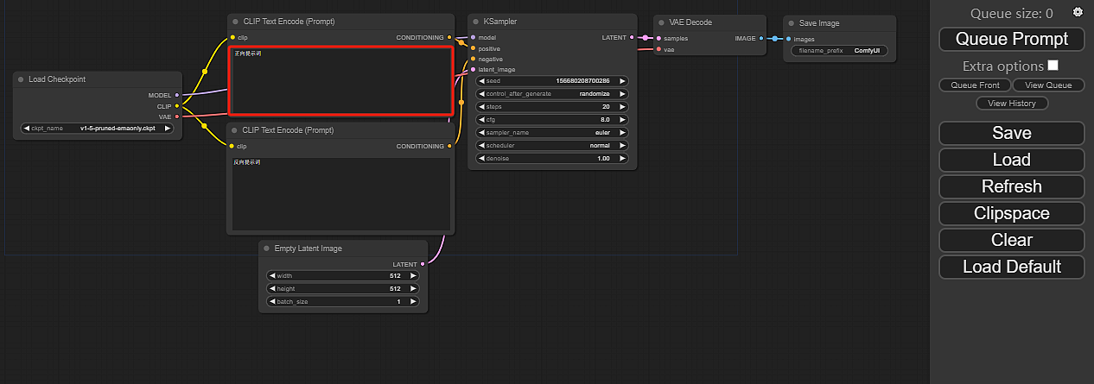The height and width of the screenshot is (384, 1094).
Task: Click the LATENT output port on Empty Latent Image
Action: (423, 264)
